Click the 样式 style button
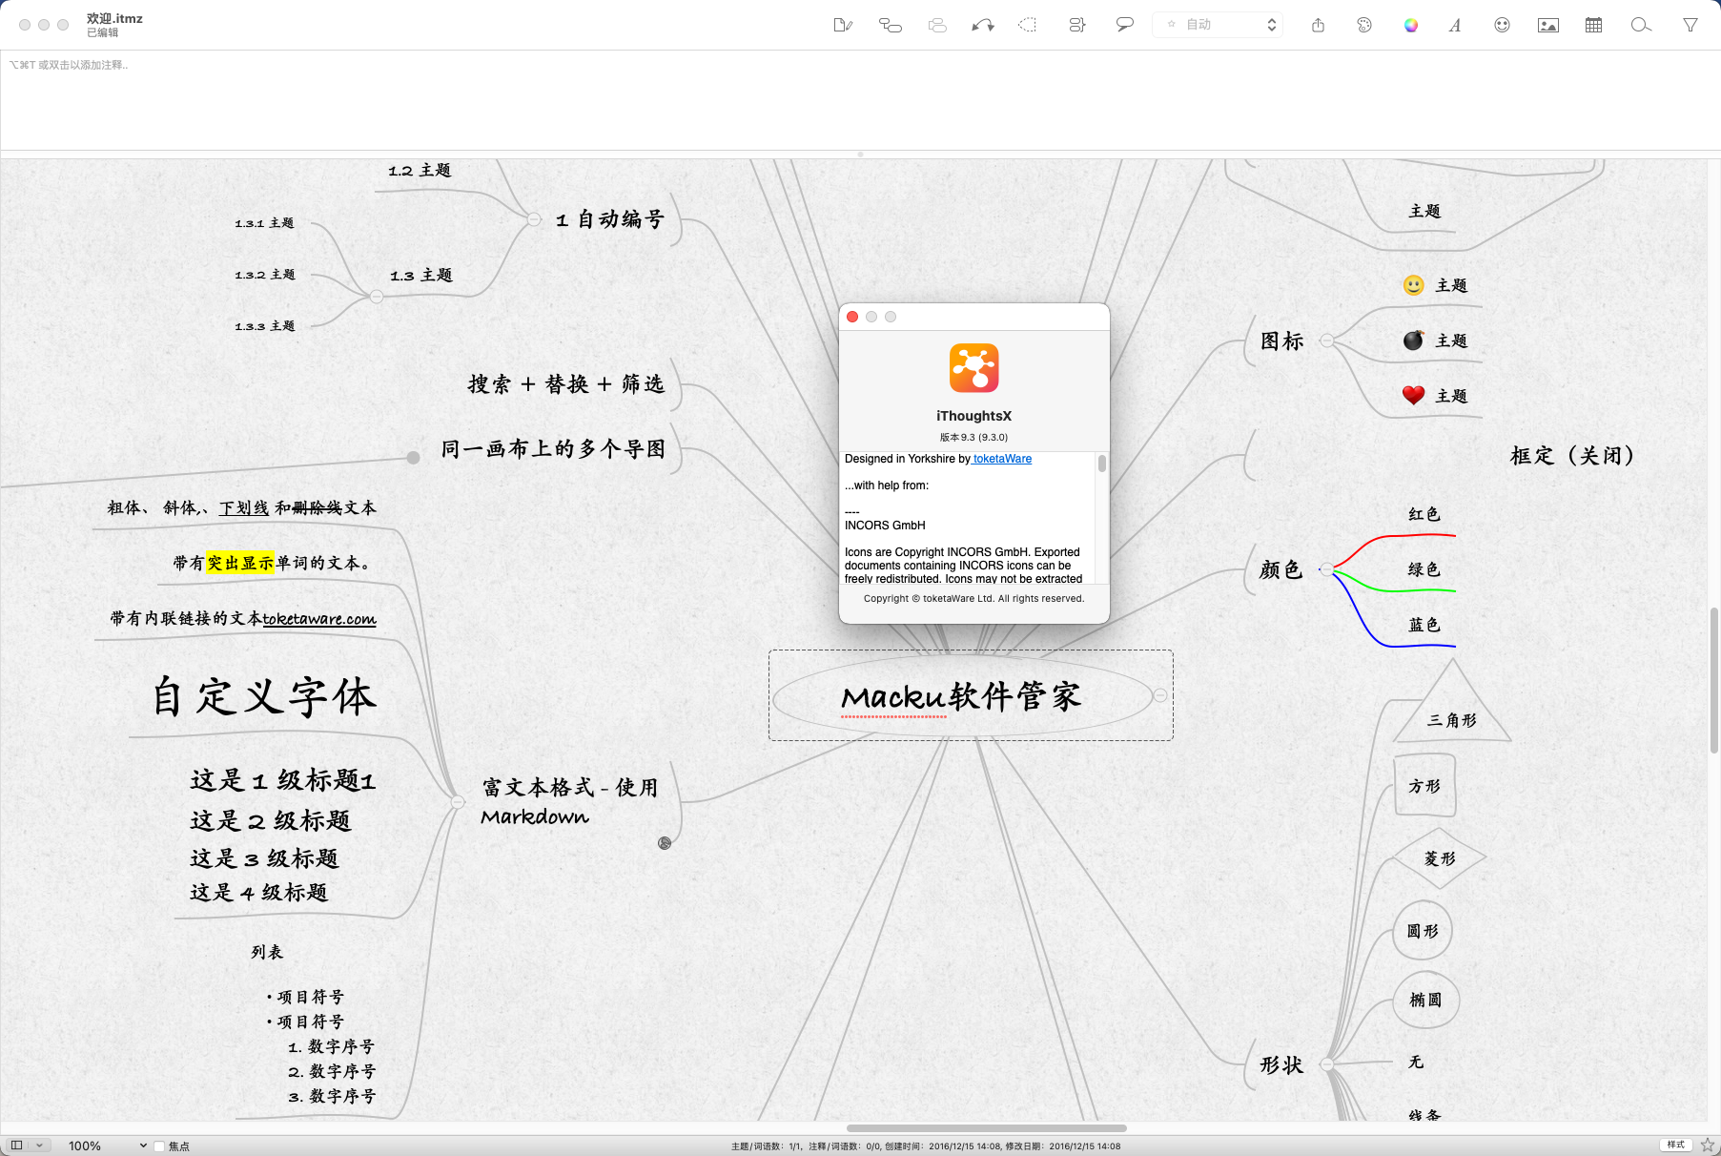The height and width of the screenshot is (1156, 1721). click(1676, 1145)
